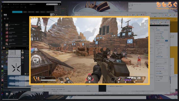Start playlist with the round play icon
The height and width of the screenshot is (101, 179).
point(5,19)
